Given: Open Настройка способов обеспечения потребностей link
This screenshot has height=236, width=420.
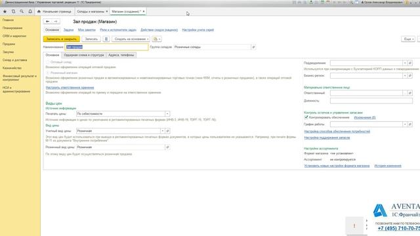Looking at the screenshot, I should (337, 131).
